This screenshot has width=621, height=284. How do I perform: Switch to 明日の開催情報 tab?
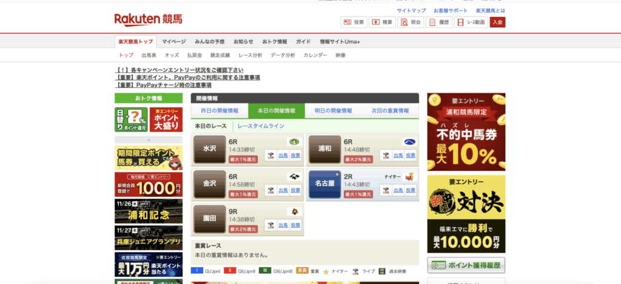click(334, 111)
